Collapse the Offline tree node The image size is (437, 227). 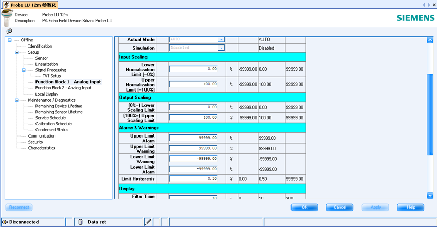click(x=10, y=40)
